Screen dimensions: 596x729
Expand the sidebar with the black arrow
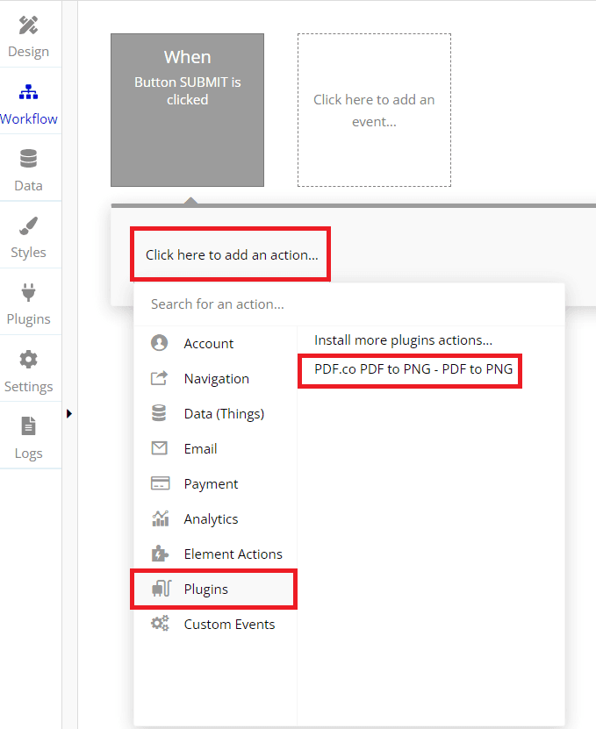(x=68, y=414)
